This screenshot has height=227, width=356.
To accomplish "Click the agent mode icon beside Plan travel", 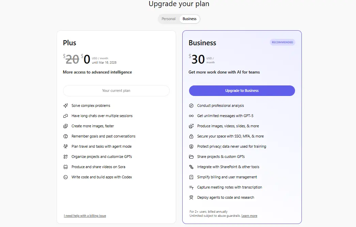I will pos(66,146).
